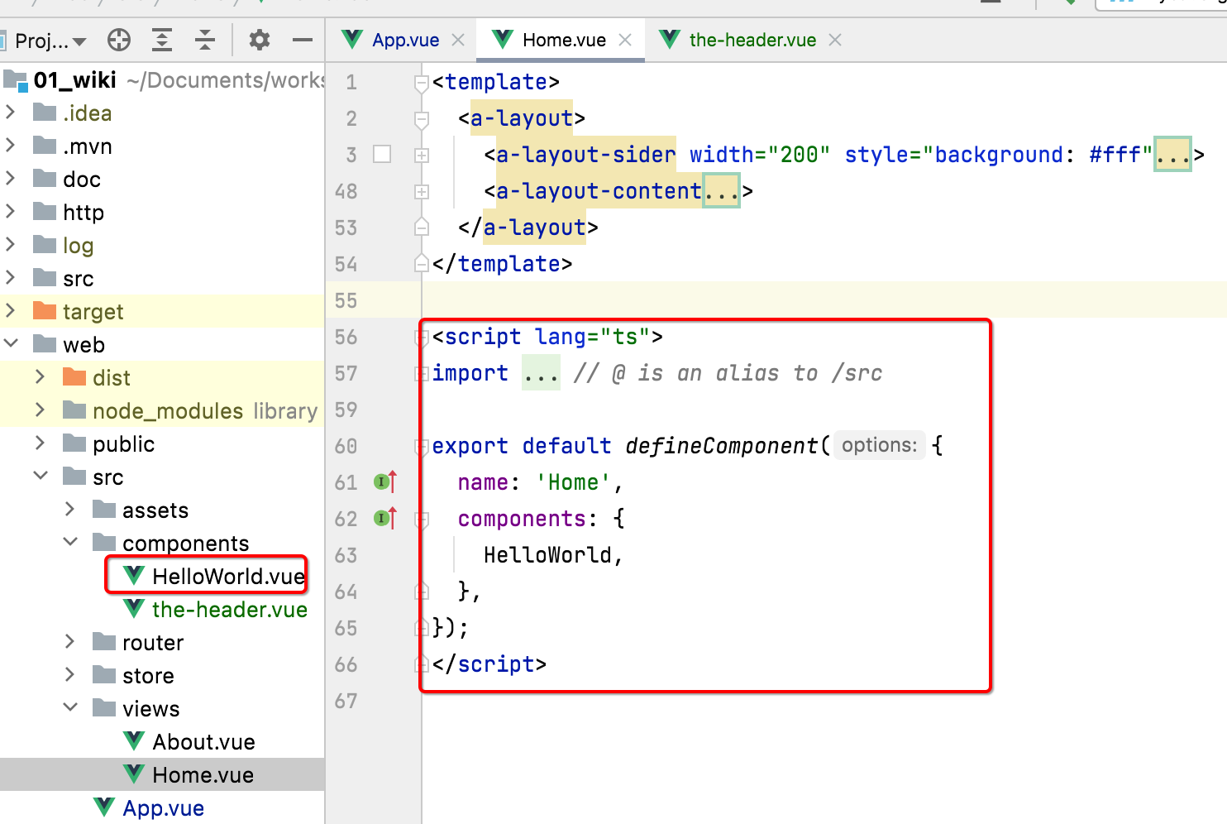Fold components object on line 62
This screenshot has height=824, width=1227.
pos(422,519)
